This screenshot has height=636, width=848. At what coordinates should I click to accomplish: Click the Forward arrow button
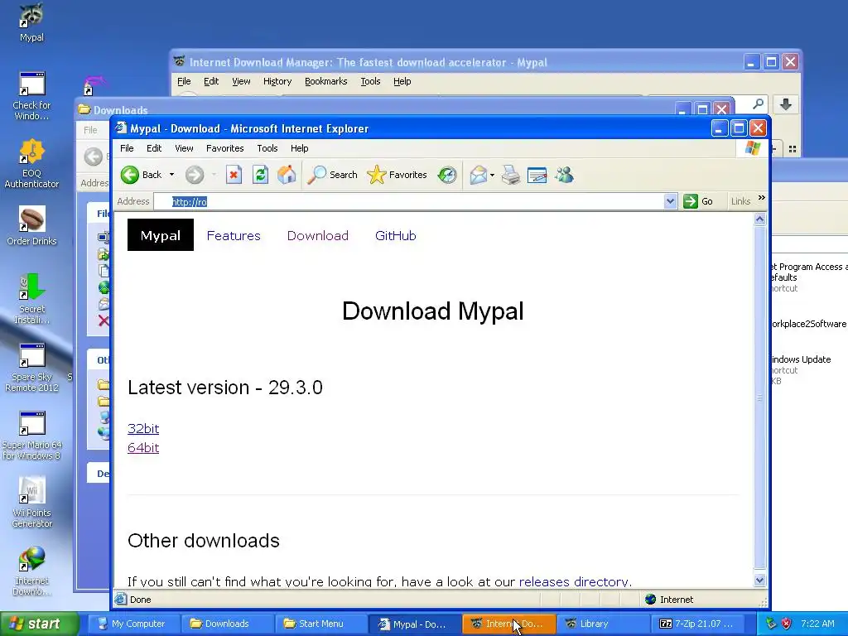[195, 175]
